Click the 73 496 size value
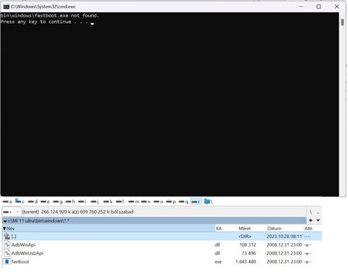Viewport: 348px width, 272px height. (x=249, y=253)
